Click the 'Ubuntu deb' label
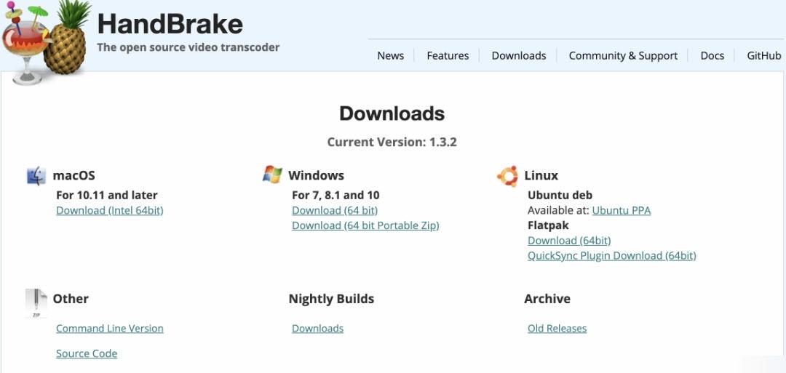Image resolution: width=786 pixels, height=373 pixels. [x=560, y=196]
